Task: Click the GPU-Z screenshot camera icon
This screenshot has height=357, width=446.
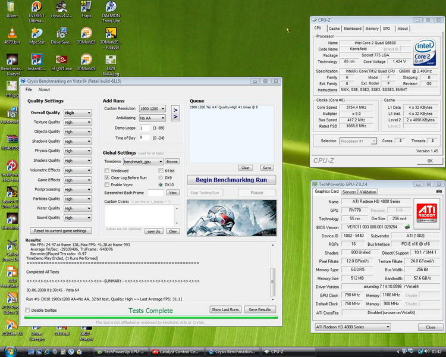Action: pyautogui.click(x=439, y=192)
